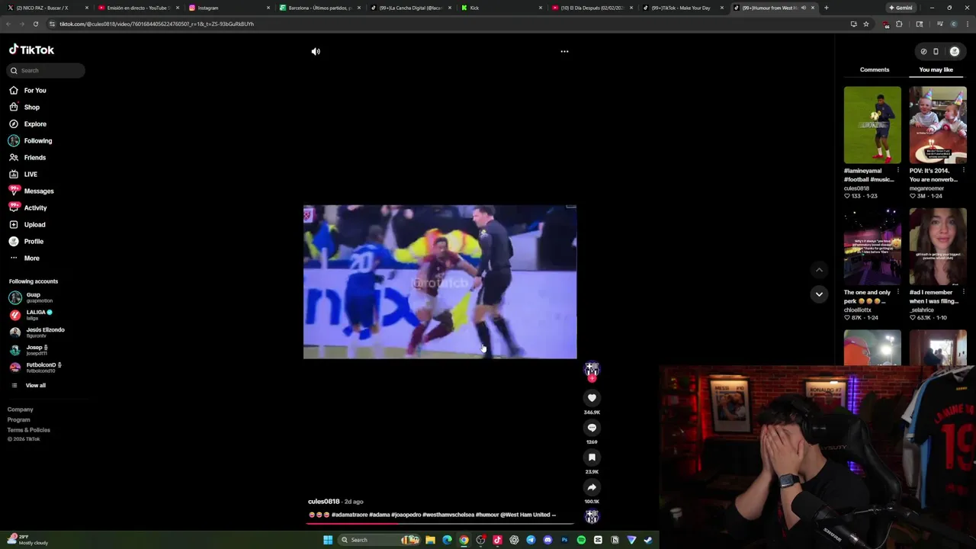
Task: Open the account avatar menu top right
Action: point(955,52)
